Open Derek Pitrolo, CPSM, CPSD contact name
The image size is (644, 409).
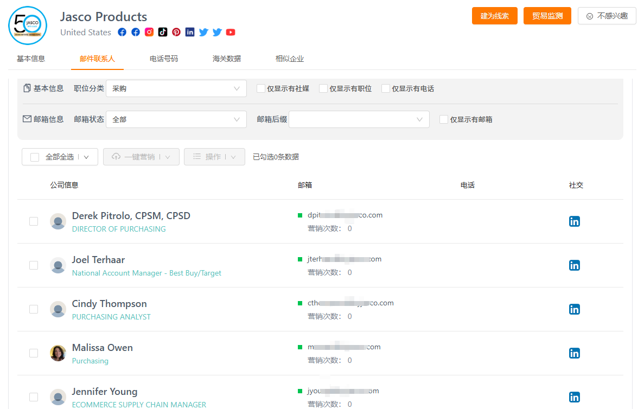pos(131,215)
